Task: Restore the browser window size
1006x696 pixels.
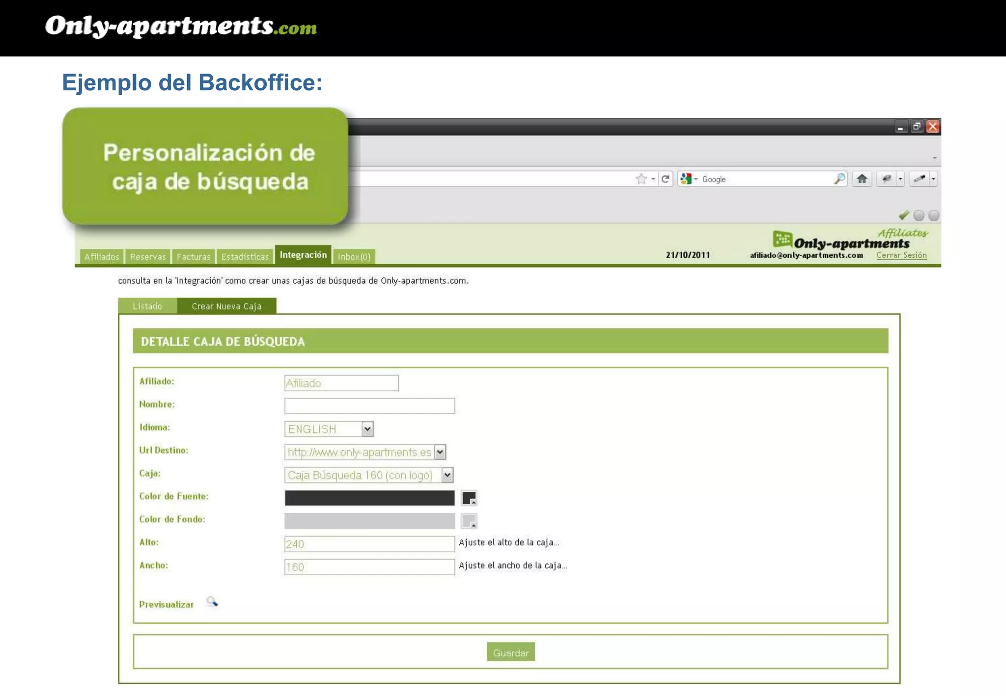Action: (x=917, y=127)
